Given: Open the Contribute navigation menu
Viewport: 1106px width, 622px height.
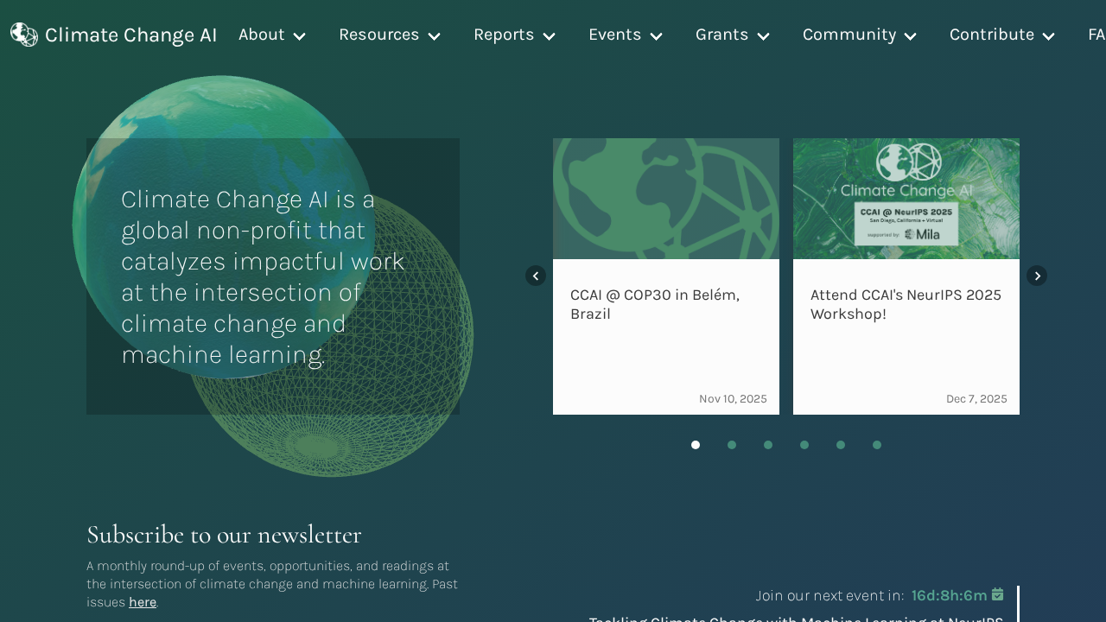Looking at the screenshot, I should click(x=1001, y=35).
